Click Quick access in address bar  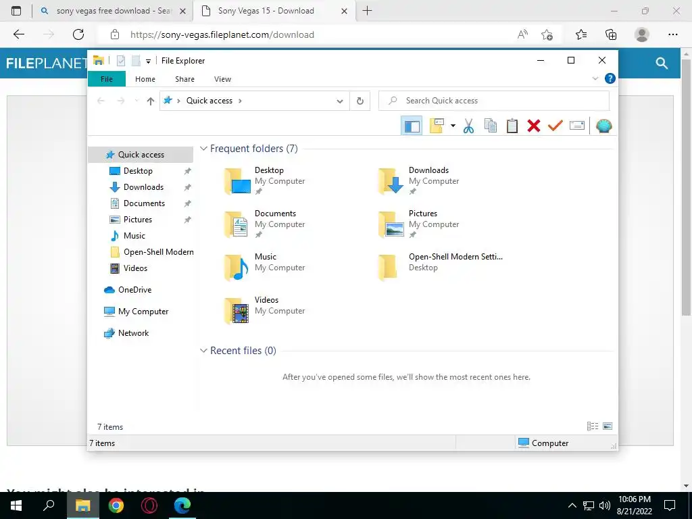[x=209, y=101]
